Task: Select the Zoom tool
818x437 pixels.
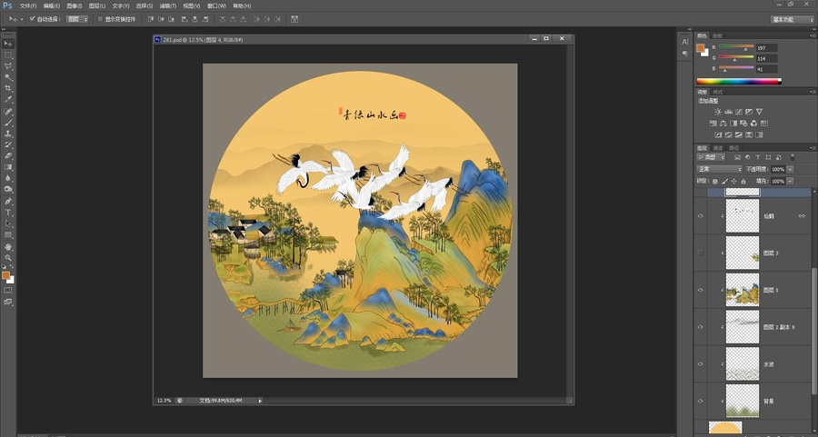Action: point(8,258)
